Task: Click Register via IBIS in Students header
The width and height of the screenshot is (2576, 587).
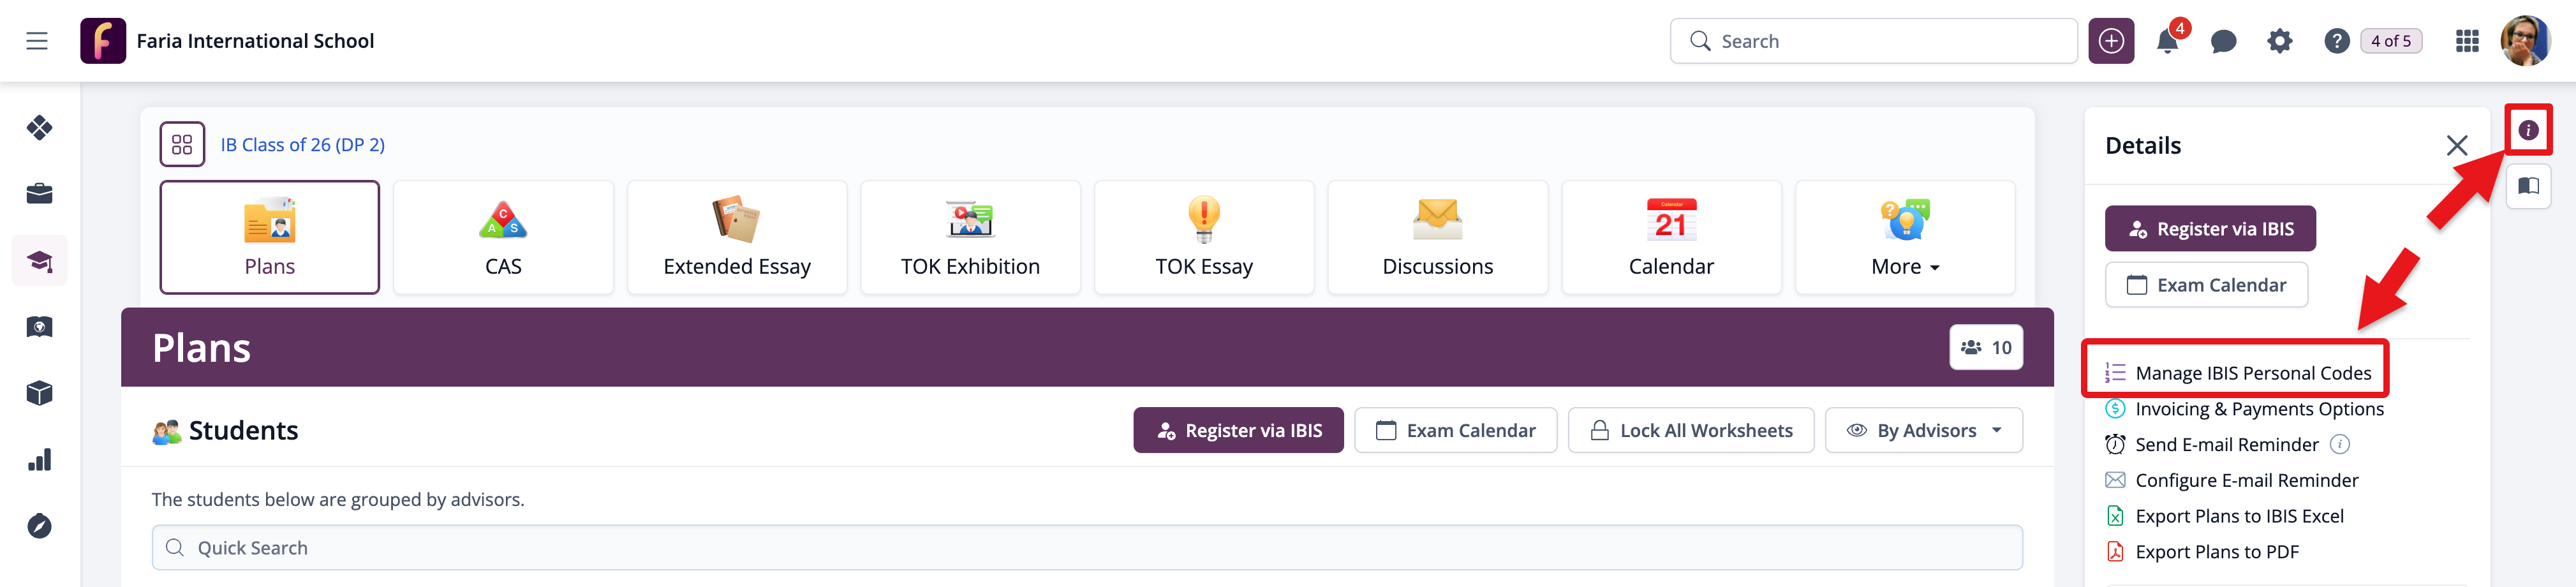Action: point(1238,431)
